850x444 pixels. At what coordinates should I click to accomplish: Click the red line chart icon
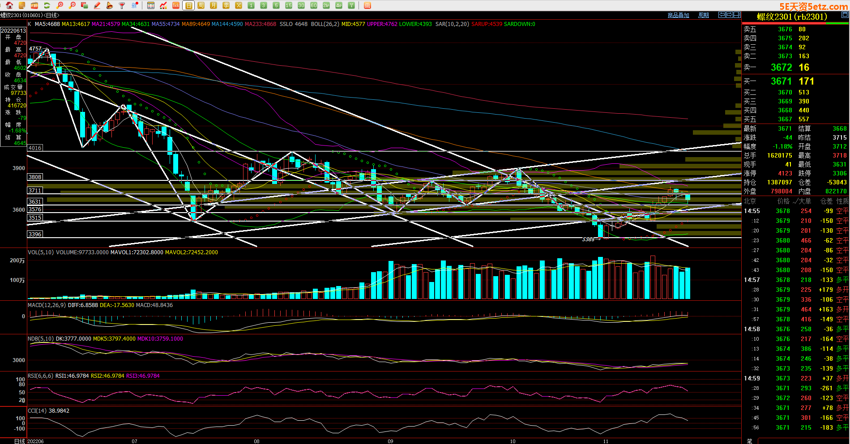pos(163,5)
